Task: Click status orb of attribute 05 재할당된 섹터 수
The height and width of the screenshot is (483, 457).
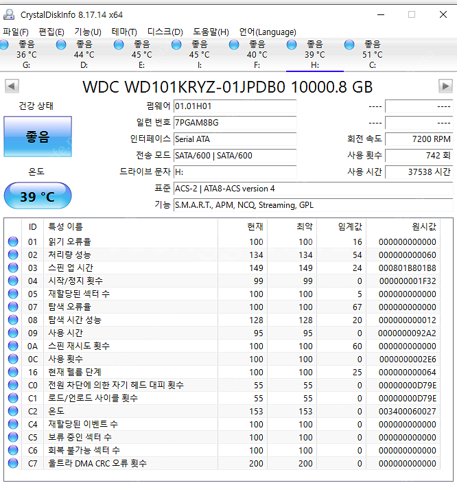Action: 13,294
